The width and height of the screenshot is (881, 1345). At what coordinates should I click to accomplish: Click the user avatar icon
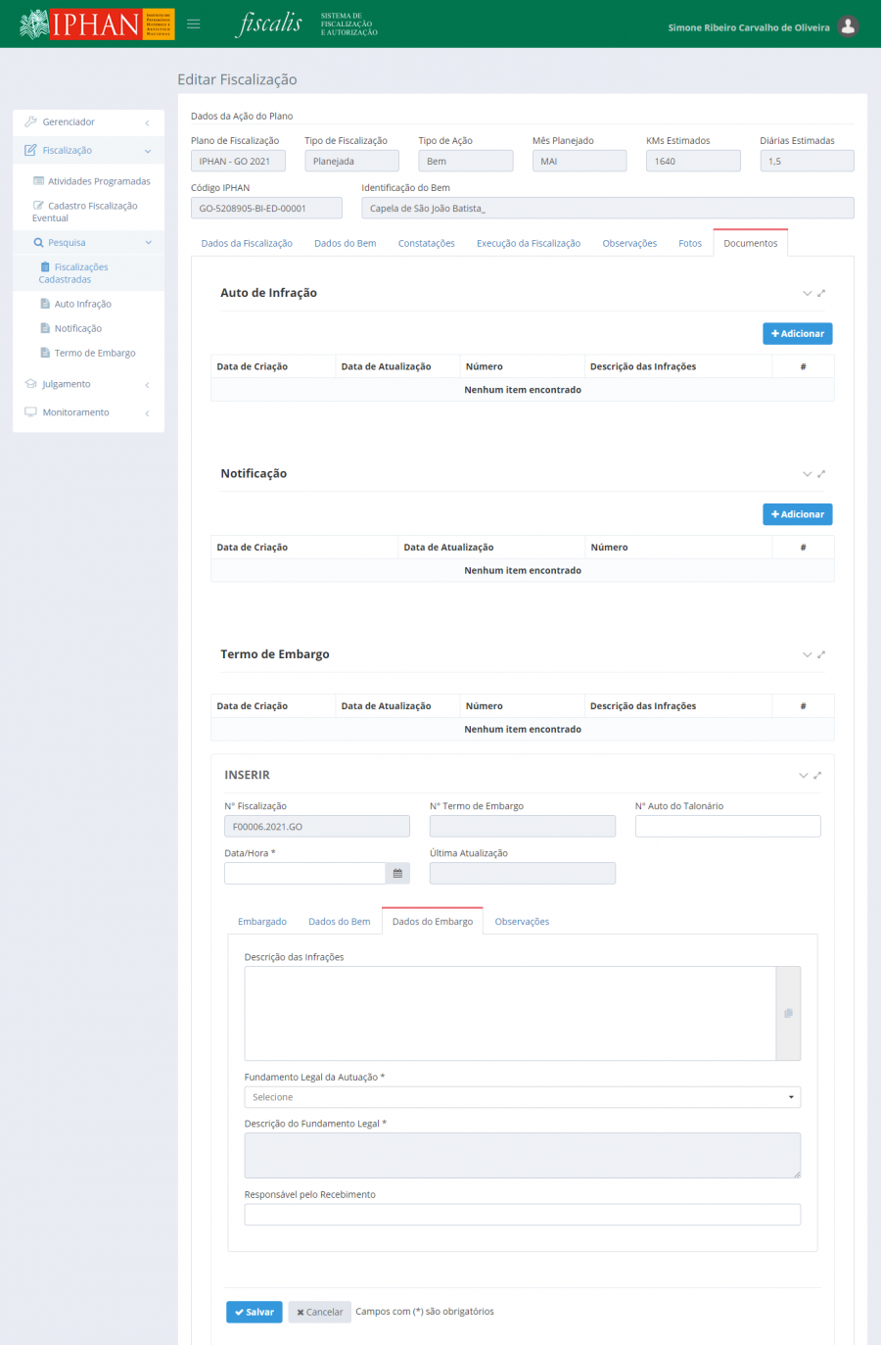[849, 26]
